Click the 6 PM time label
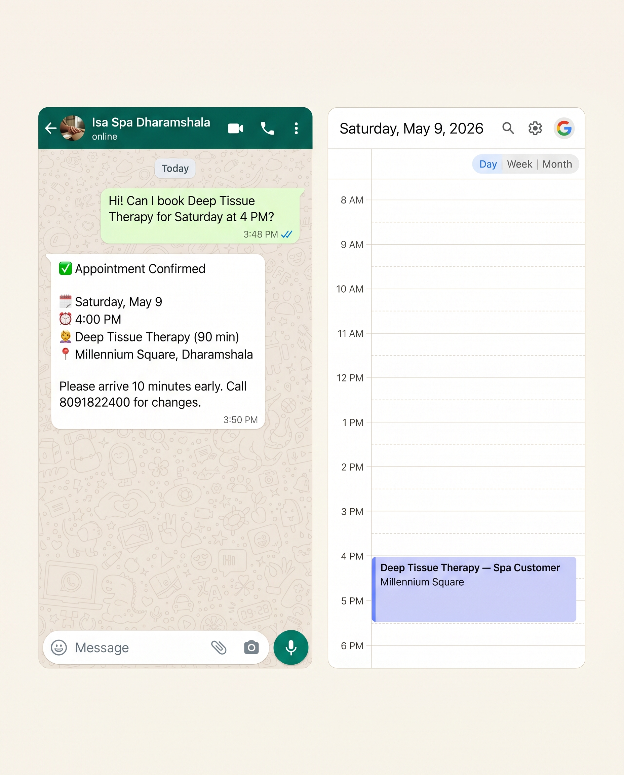 pyautogui.click(x=352, y=645)
